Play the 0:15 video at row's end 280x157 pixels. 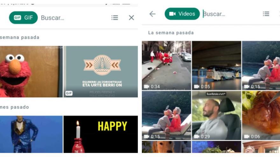coord(261,66)
